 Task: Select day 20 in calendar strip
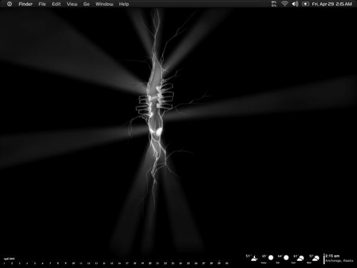click(x=150, y=263)
